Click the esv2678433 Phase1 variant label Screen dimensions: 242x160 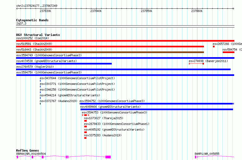(x=117, y=124)
